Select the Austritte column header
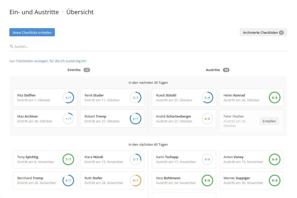This screenshot has width=297, height=198. [x=213, y=70]
